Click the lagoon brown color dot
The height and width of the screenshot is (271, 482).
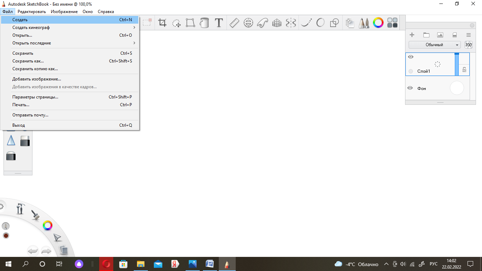6,236
